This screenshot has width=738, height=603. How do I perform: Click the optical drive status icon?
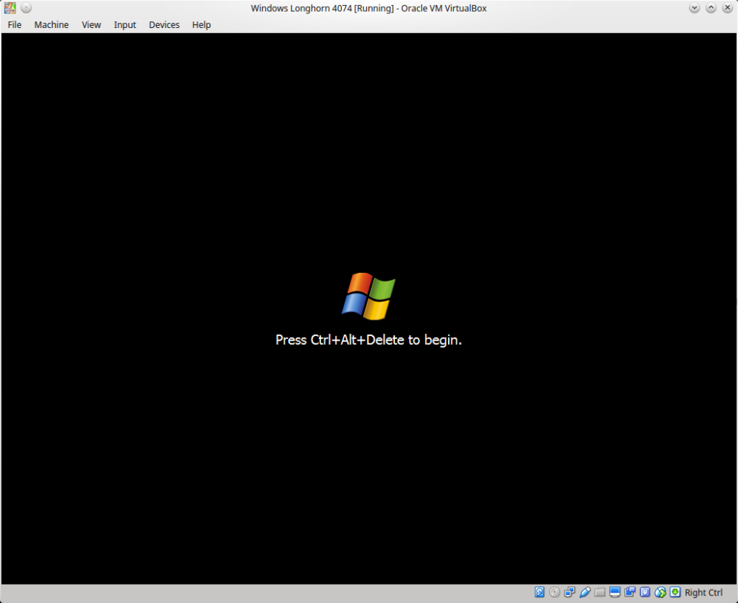pos(554,592)
